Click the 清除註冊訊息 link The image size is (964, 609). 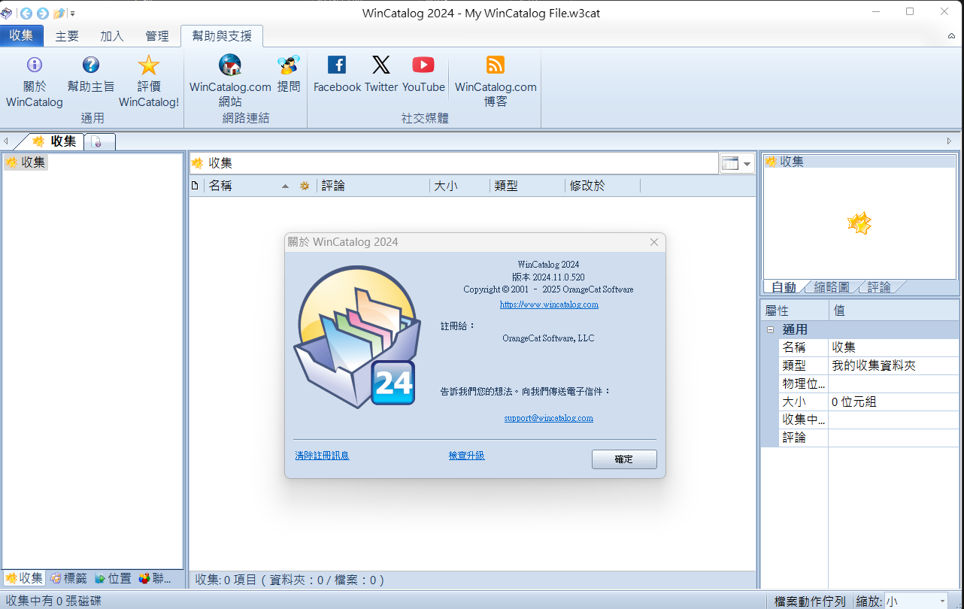[x=322, y=456]
